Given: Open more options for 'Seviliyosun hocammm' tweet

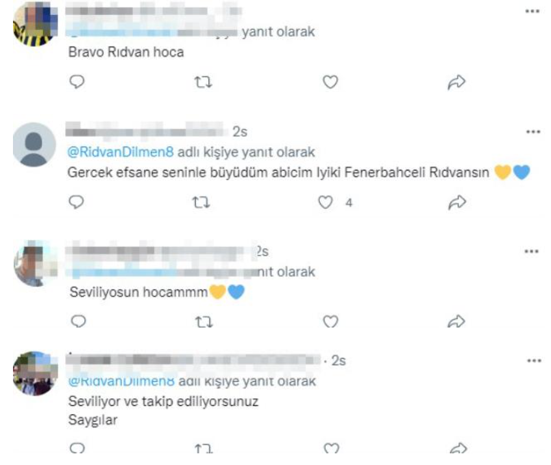Looking at the screenshot, I should [x=532, y=251].
